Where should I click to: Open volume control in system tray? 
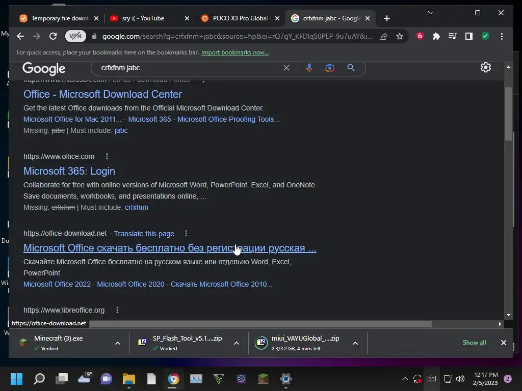click(x=460, y=379)
